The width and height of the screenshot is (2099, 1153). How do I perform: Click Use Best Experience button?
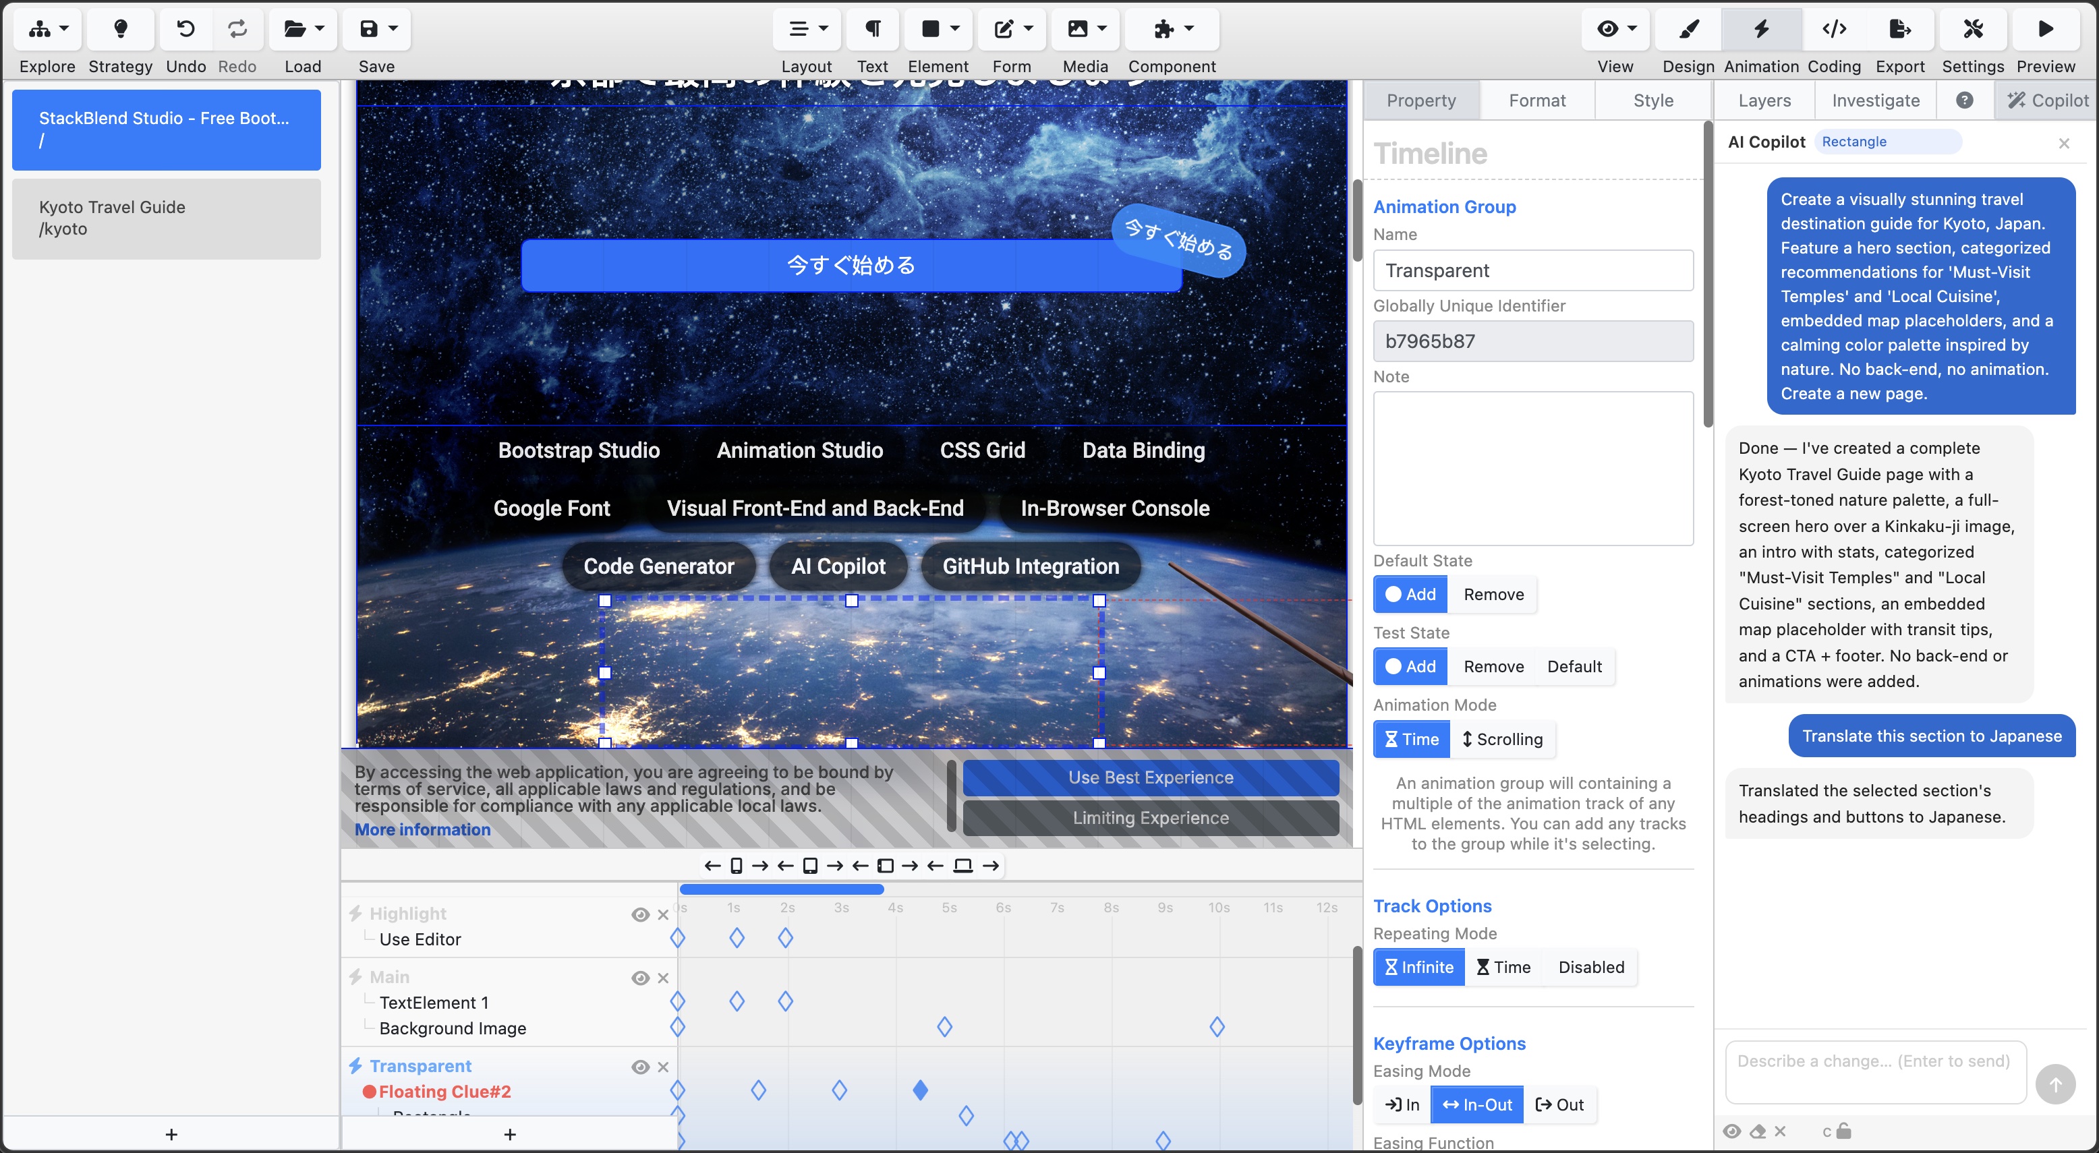click(x=1151, y=777)
